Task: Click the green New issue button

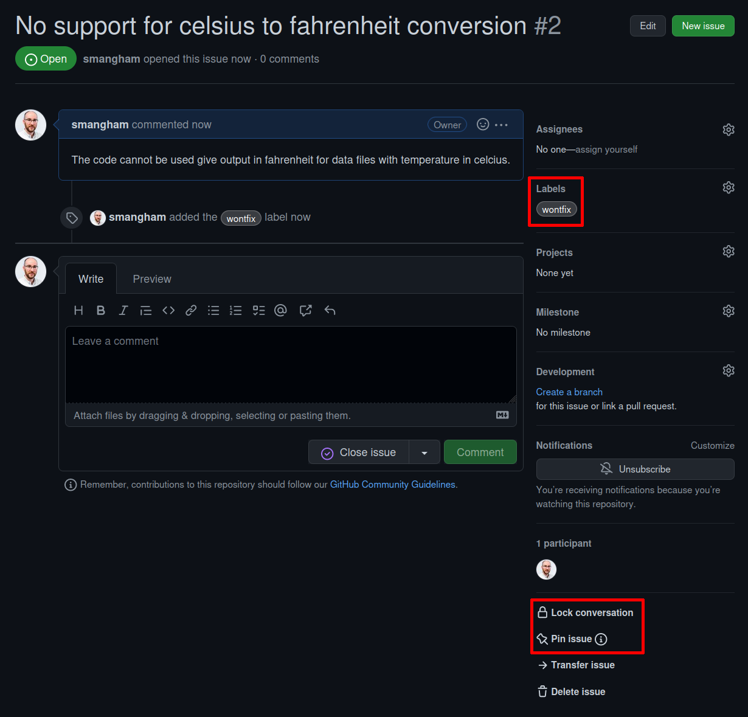Action: coord(703,26)
